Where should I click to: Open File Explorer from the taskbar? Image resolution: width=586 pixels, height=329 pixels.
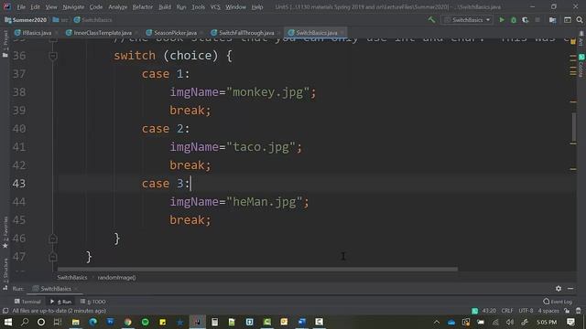(x=75, y=322)
